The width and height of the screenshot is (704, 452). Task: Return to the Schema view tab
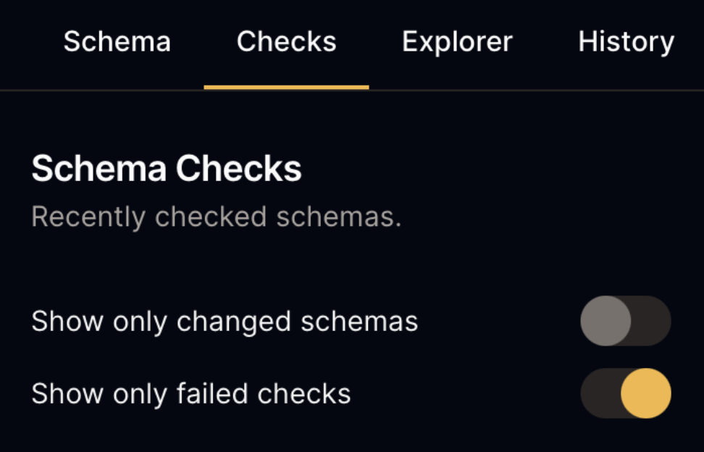117,41
